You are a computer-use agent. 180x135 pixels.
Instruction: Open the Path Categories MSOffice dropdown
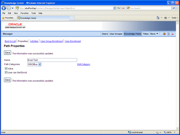tap(34, 64)
